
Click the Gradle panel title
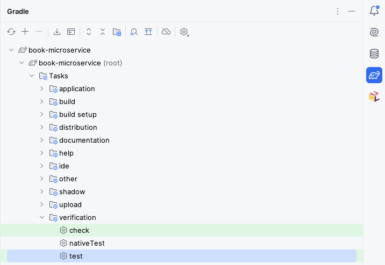[x=18, y=11]
